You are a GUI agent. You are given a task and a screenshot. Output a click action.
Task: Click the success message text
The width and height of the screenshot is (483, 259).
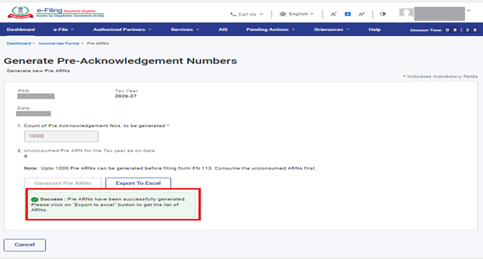coord(109,204)
